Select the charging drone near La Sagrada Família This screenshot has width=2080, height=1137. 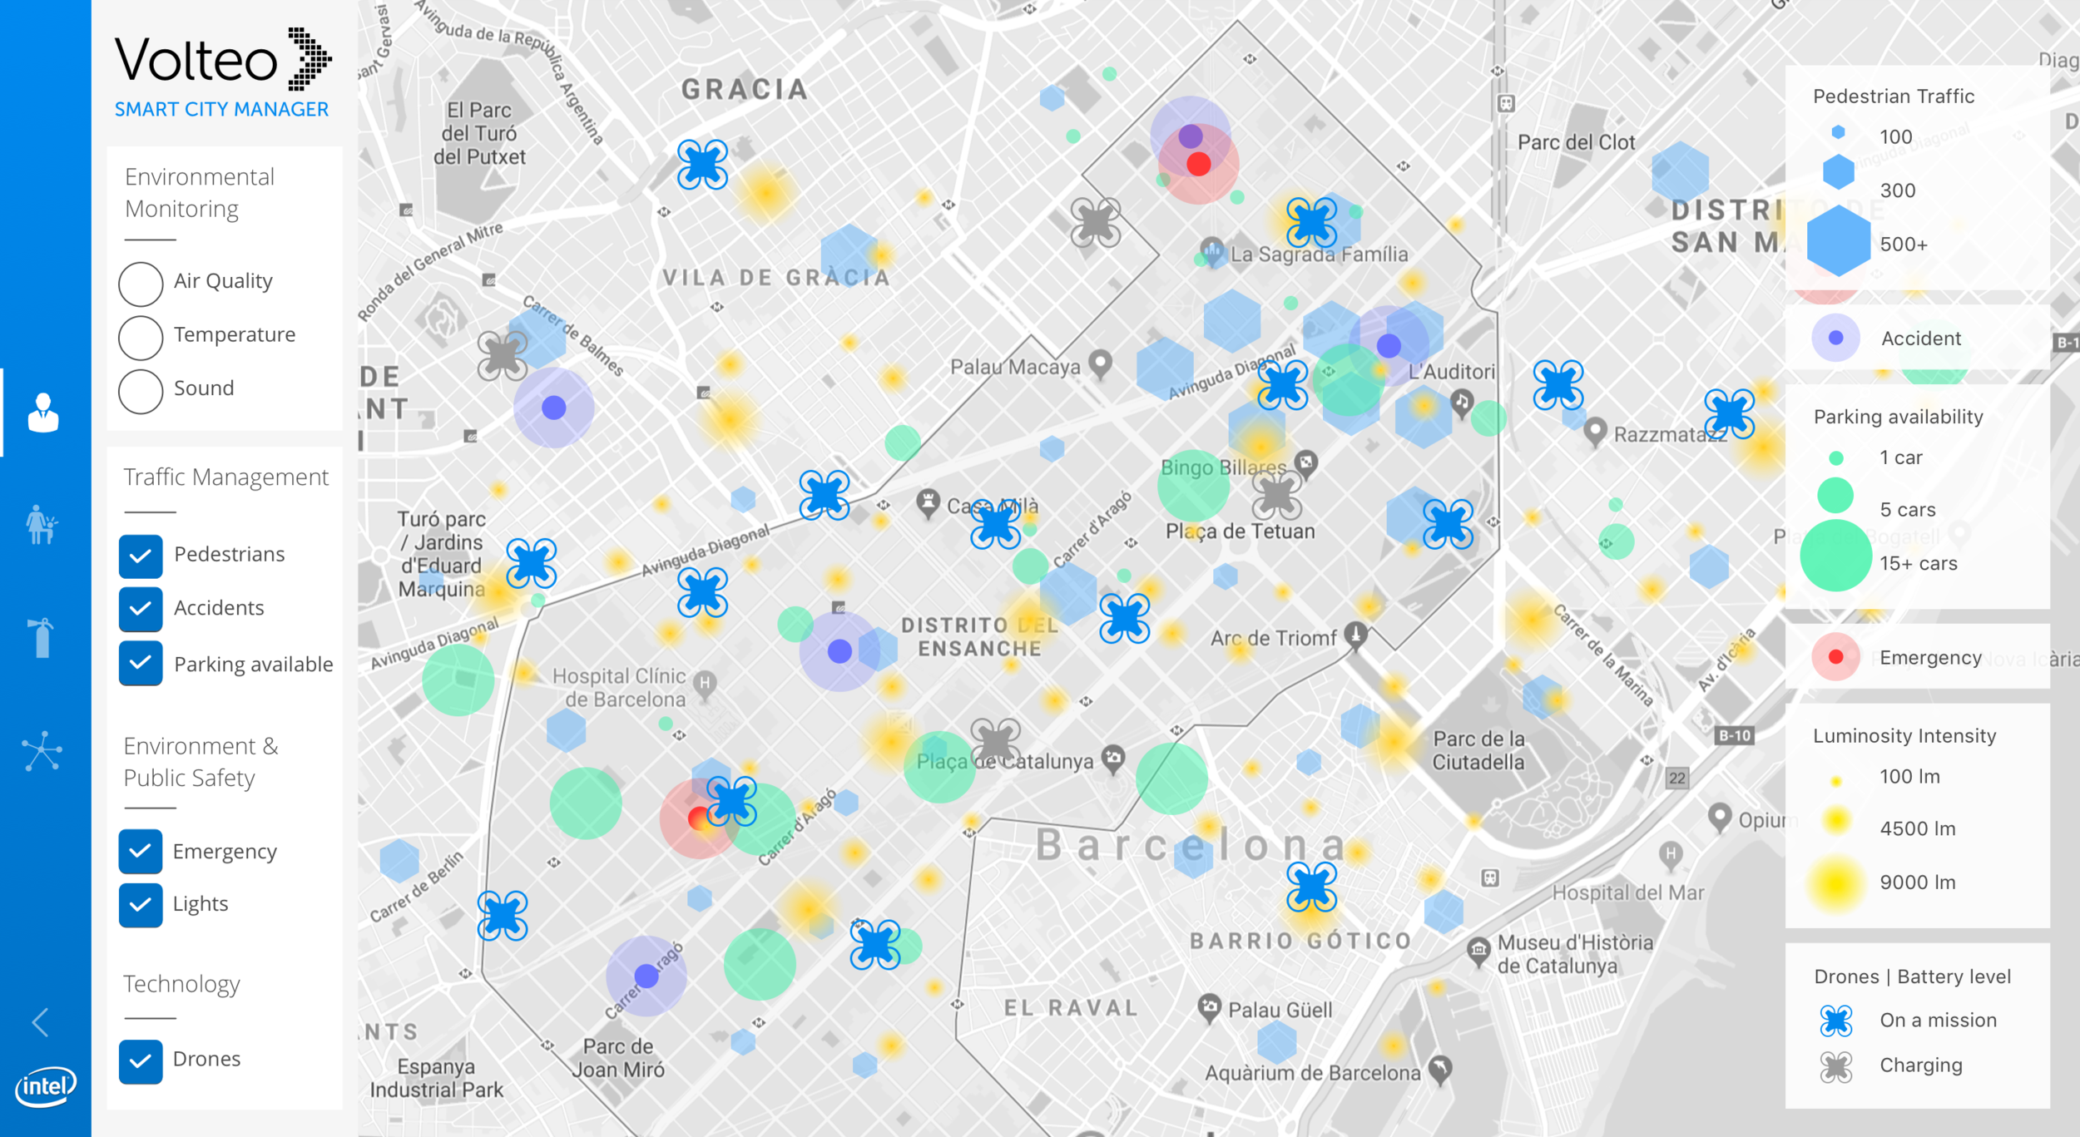(1096, 222)
